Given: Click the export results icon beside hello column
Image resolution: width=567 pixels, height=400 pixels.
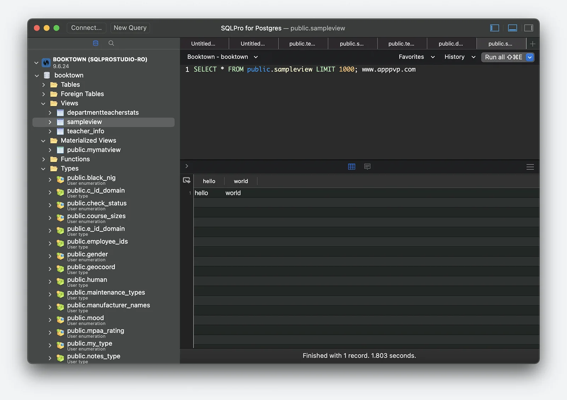Looking at the screenshot, I should [x=187, y=180].
